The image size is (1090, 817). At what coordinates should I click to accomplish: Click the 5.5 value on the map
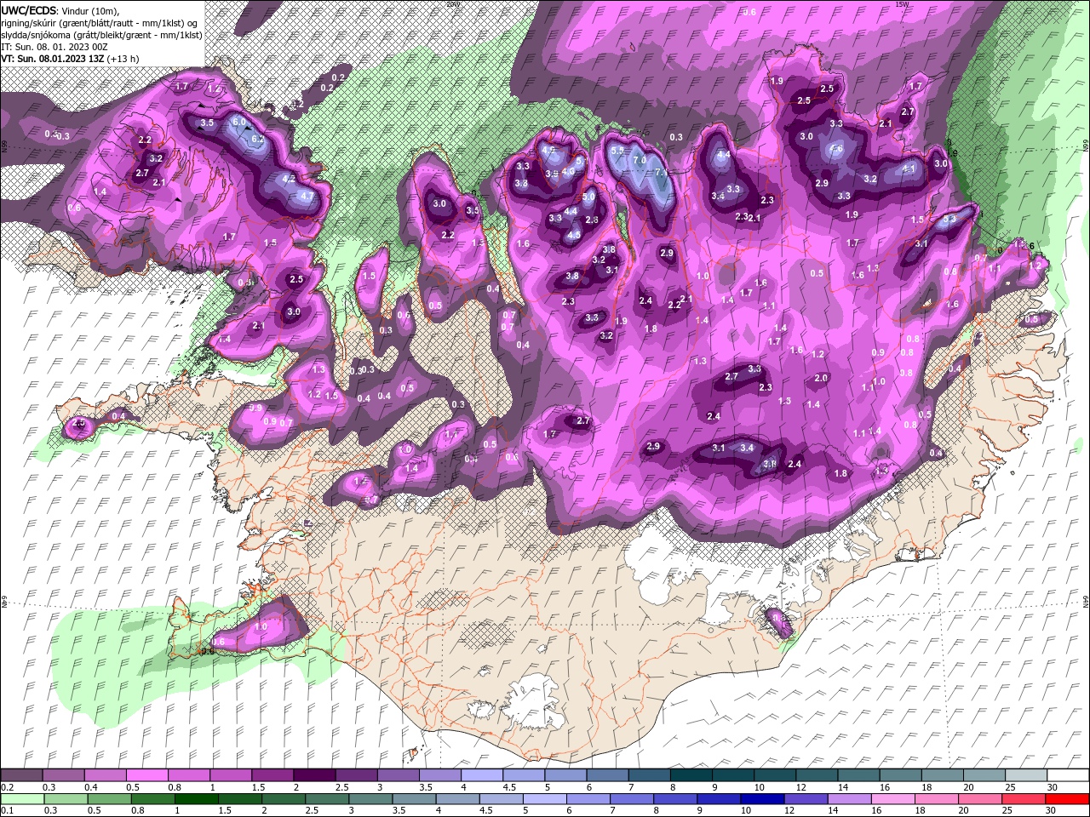tap(618, 151)
